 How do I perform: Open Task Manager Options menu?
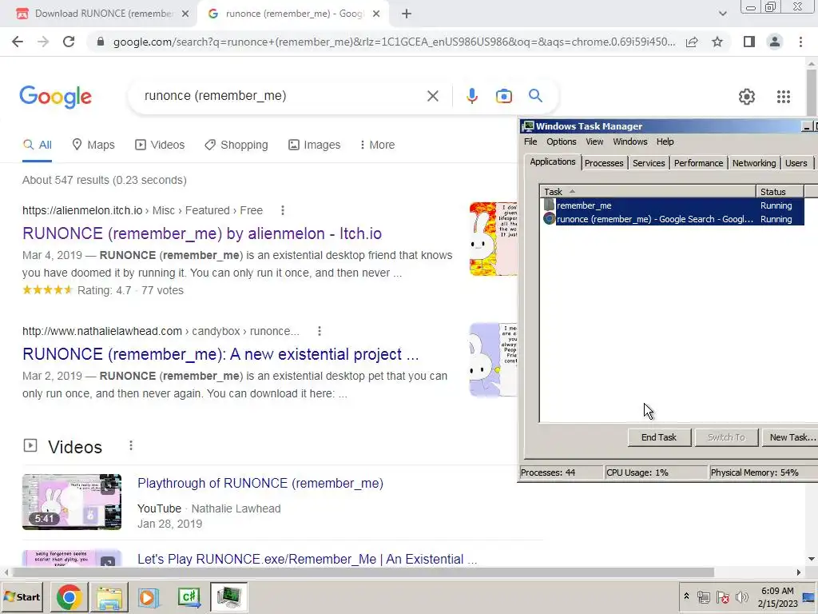tap(562, 142)
